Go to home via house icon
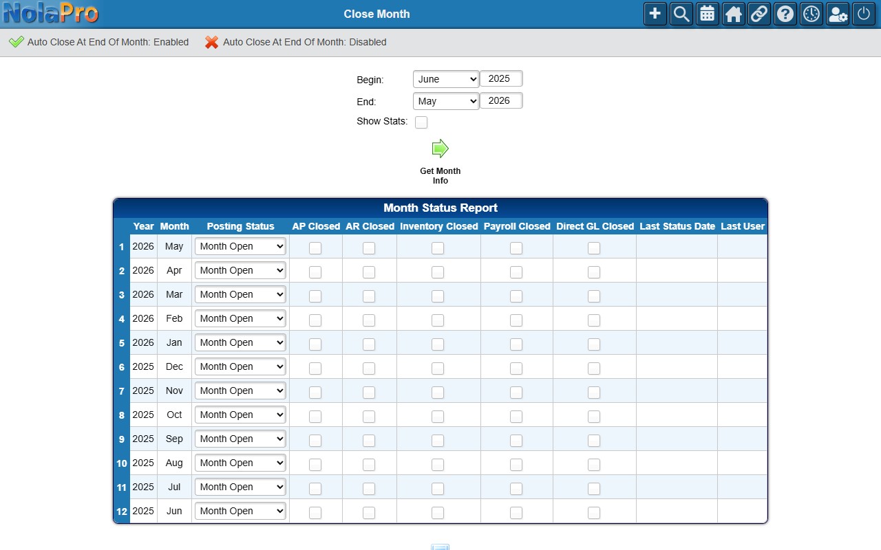881x550 pixels. [734, 14]
